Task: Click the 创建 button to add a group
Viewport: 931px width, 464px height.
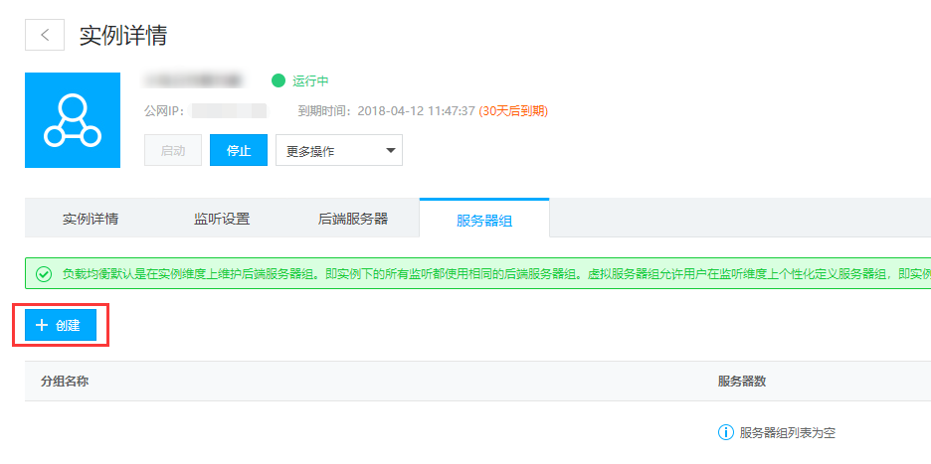Action: [61, 325]
